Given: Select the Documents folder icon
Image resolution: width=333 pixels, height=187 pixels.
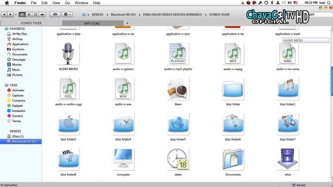Looking at the screenshot, I should tap(233, 159).
